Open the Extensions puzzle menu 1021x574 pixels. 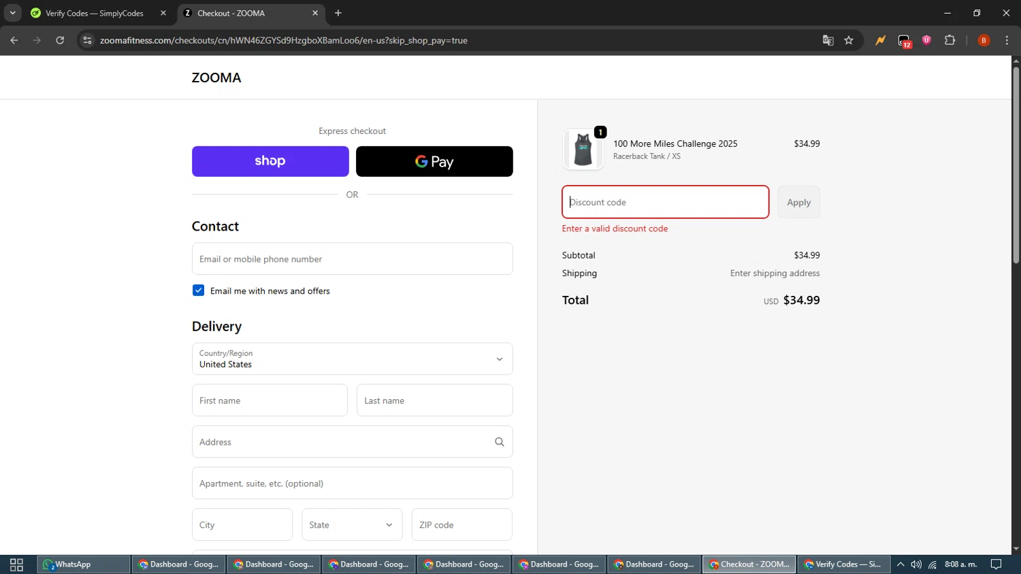(950, 40)
